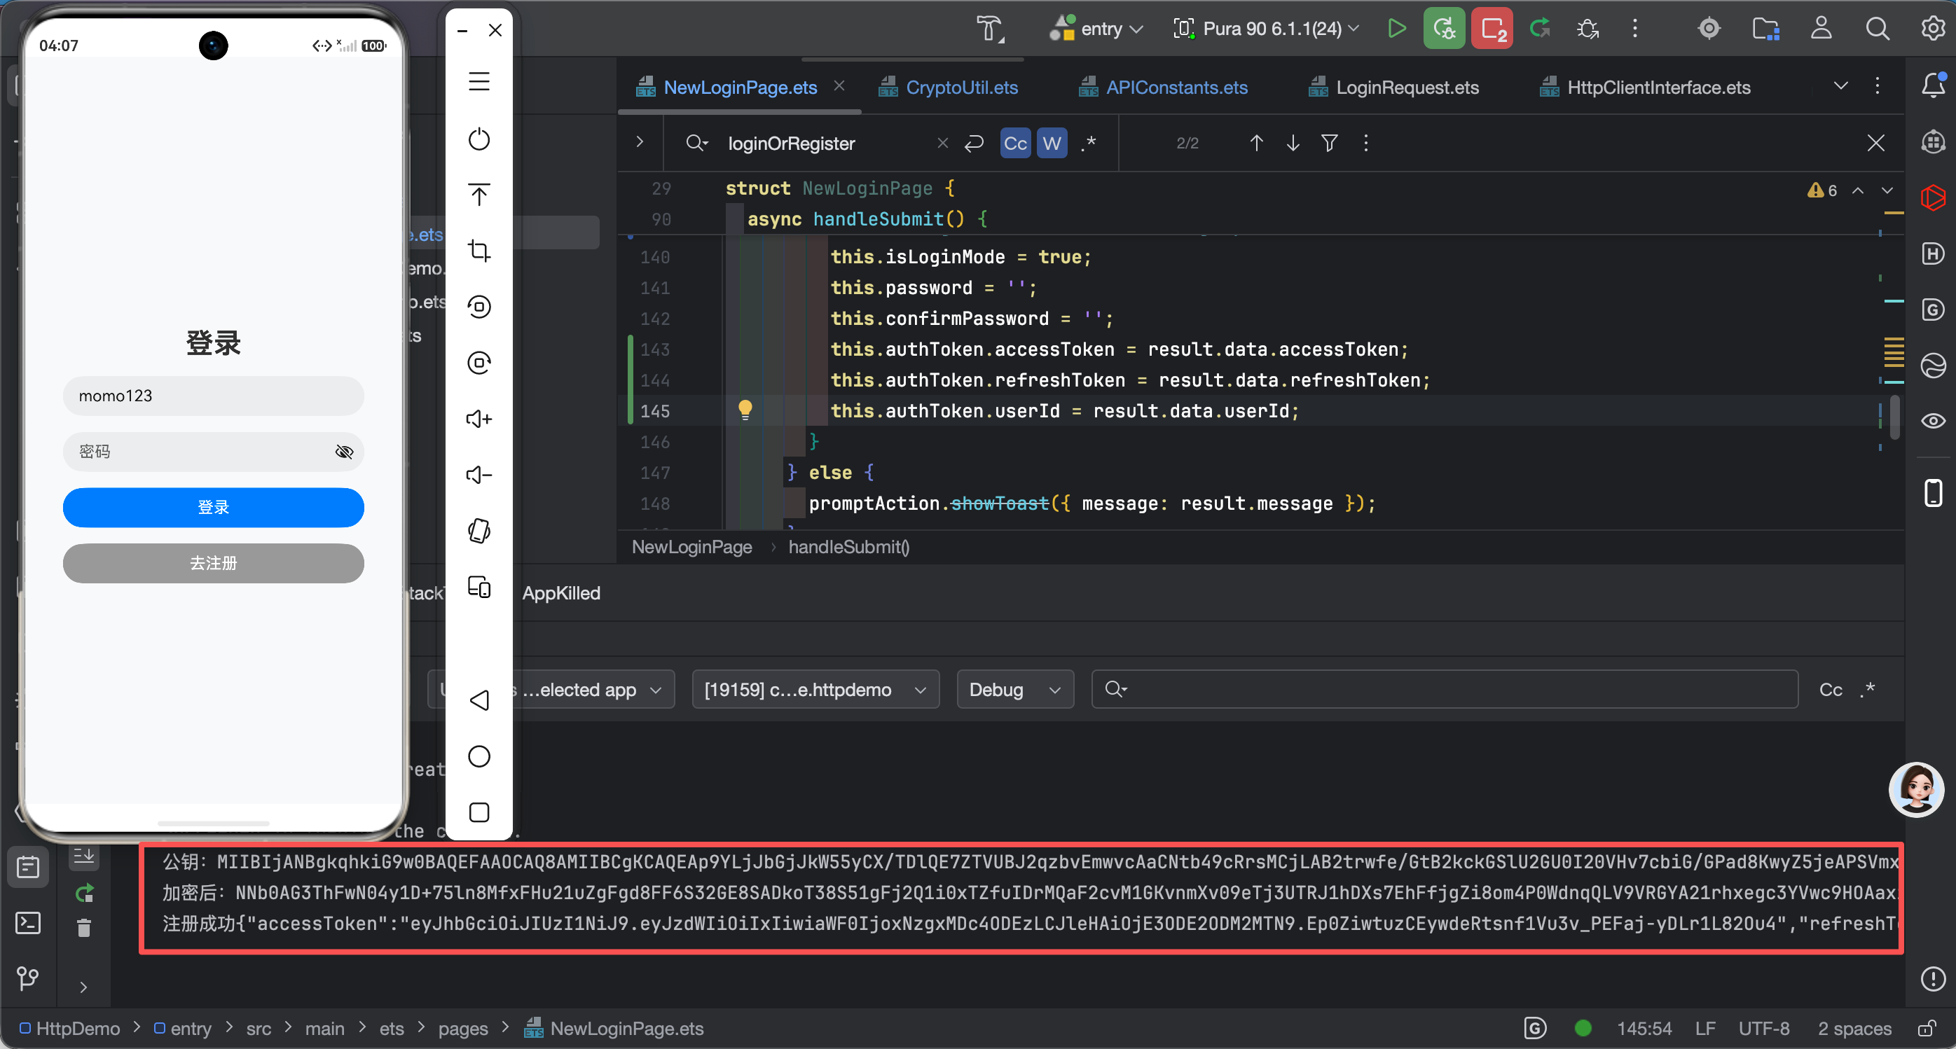Increase emulator volume

point(479,419)
